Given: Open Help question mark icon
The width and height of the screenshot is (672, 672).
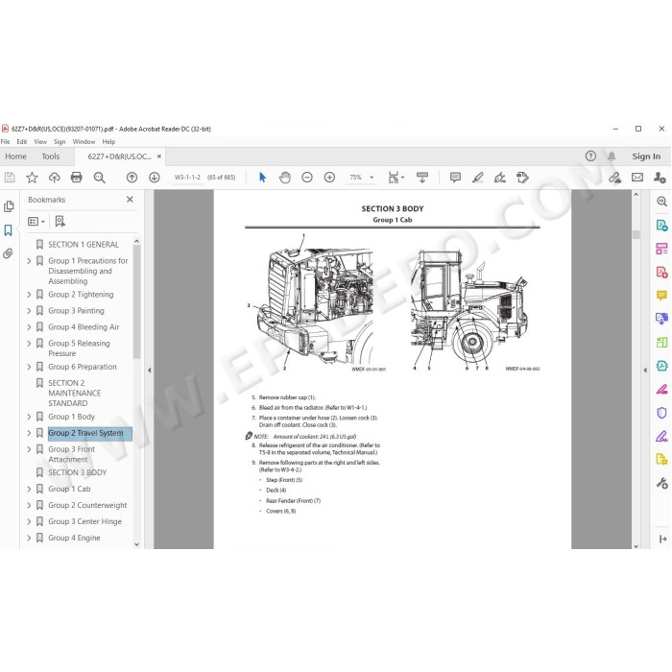Looking at the screenshot, I should coord(590,156).
